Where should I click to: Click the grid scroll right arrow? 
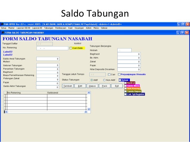tap(86, 112)
